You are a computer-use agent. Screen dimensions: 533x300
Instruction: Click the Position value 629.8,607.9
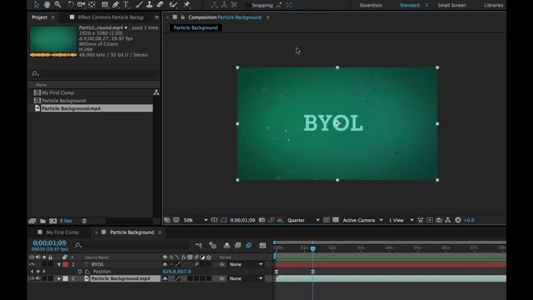pyautogui.click(x=177, y=271)
